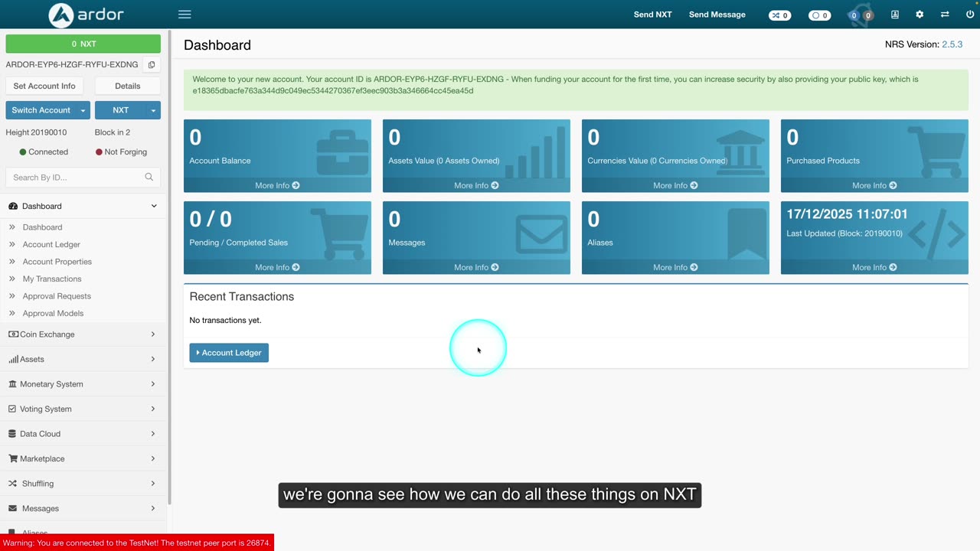Expand the Messages sidebar section
The width and height of the screenshot is (980, 551).
point(83,508)
